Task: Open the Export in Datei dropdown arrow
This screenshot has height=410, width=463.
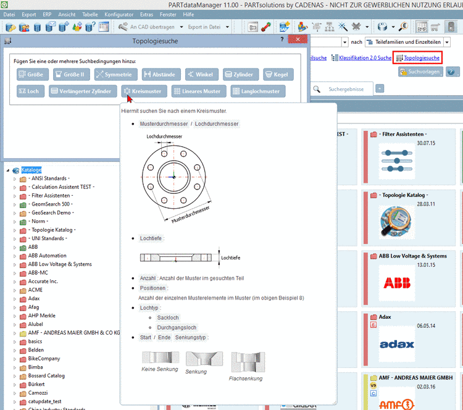Action: coord(227,27)
